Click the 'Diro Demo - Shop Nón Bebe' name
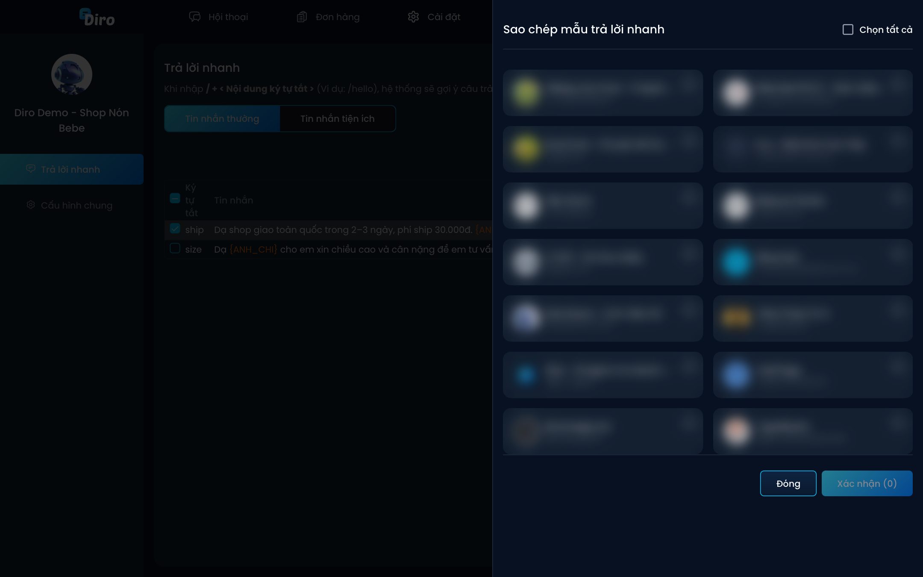 point(72,120)
